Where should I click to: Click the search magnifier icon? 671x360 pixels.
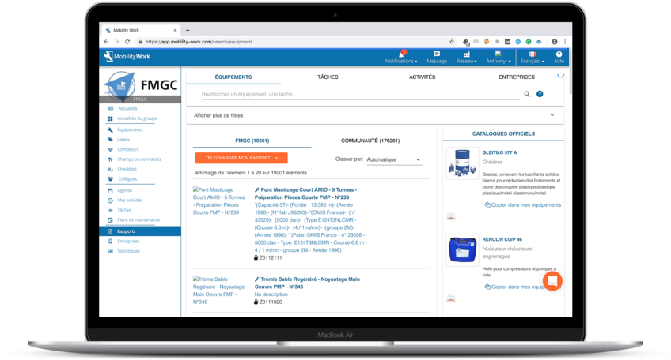pyautogui.click(x=527, y=94)
